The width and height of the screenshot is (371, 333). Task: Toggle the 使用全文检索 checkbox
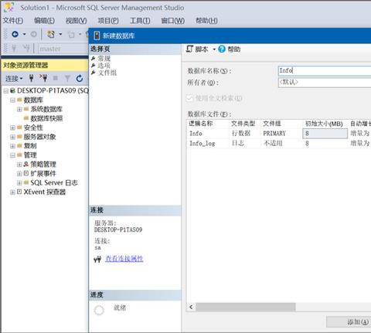tap(189, 98)
